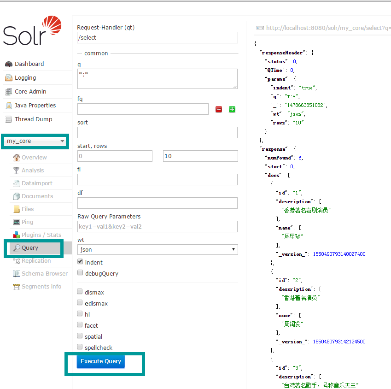Image resolution: width=391 pixels, height=389 pixels.
Task: Open the Core Admin page
Action: coord(30,92)
